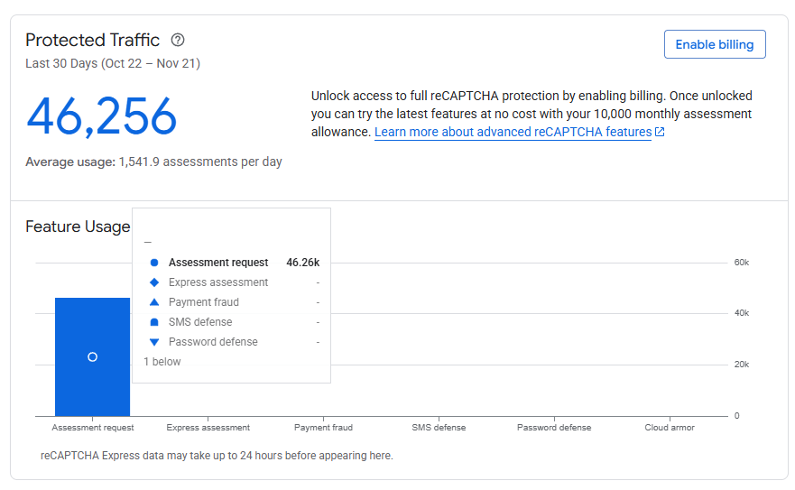Click the external link icon after reCAPTCHA features
This screenshot has width=795, height=490.
click(660, 132)
